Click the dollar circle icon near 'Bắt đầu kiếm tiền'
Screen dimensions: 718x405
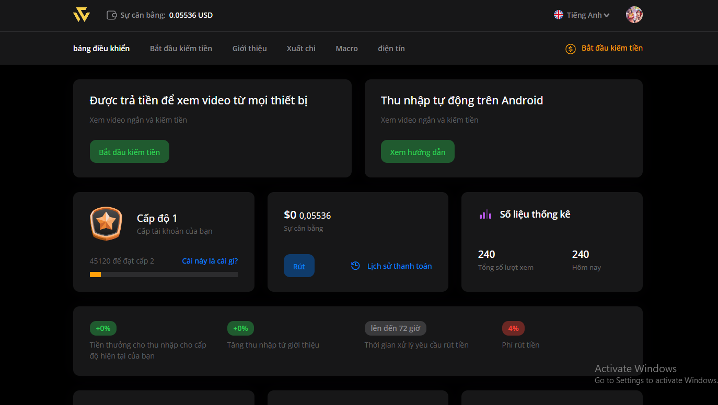[570, 49]
